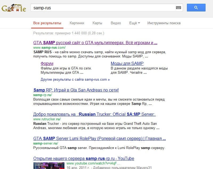Click the www.youtube.com/watch URL text

tap(93, 163)
